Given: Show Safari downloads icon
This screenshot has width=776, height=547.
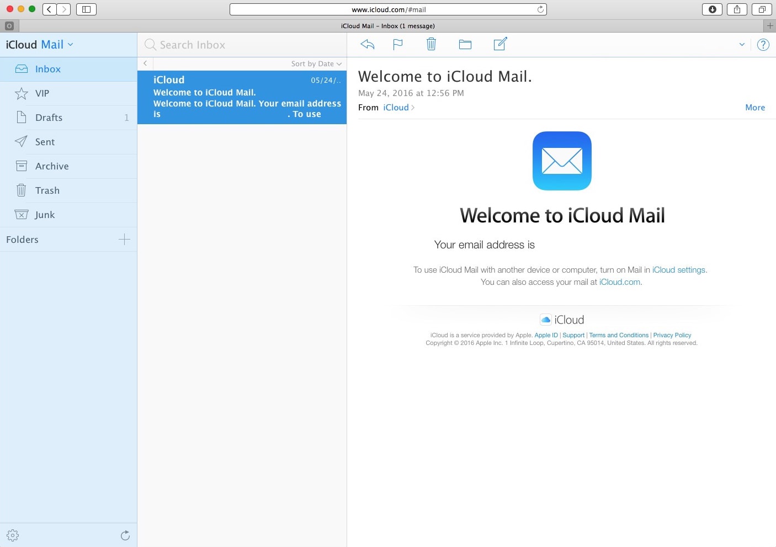Looking at the screenshot, I should click(x=712, y=9).
